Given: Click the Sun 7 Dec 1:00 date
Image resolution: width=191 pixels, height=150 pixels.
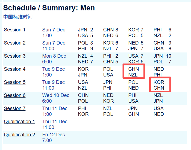Looking at the screenshot, I should (54, 33).
